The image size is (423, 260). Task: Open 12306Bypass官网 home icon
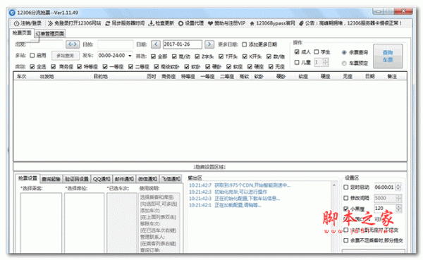[252, 23]
